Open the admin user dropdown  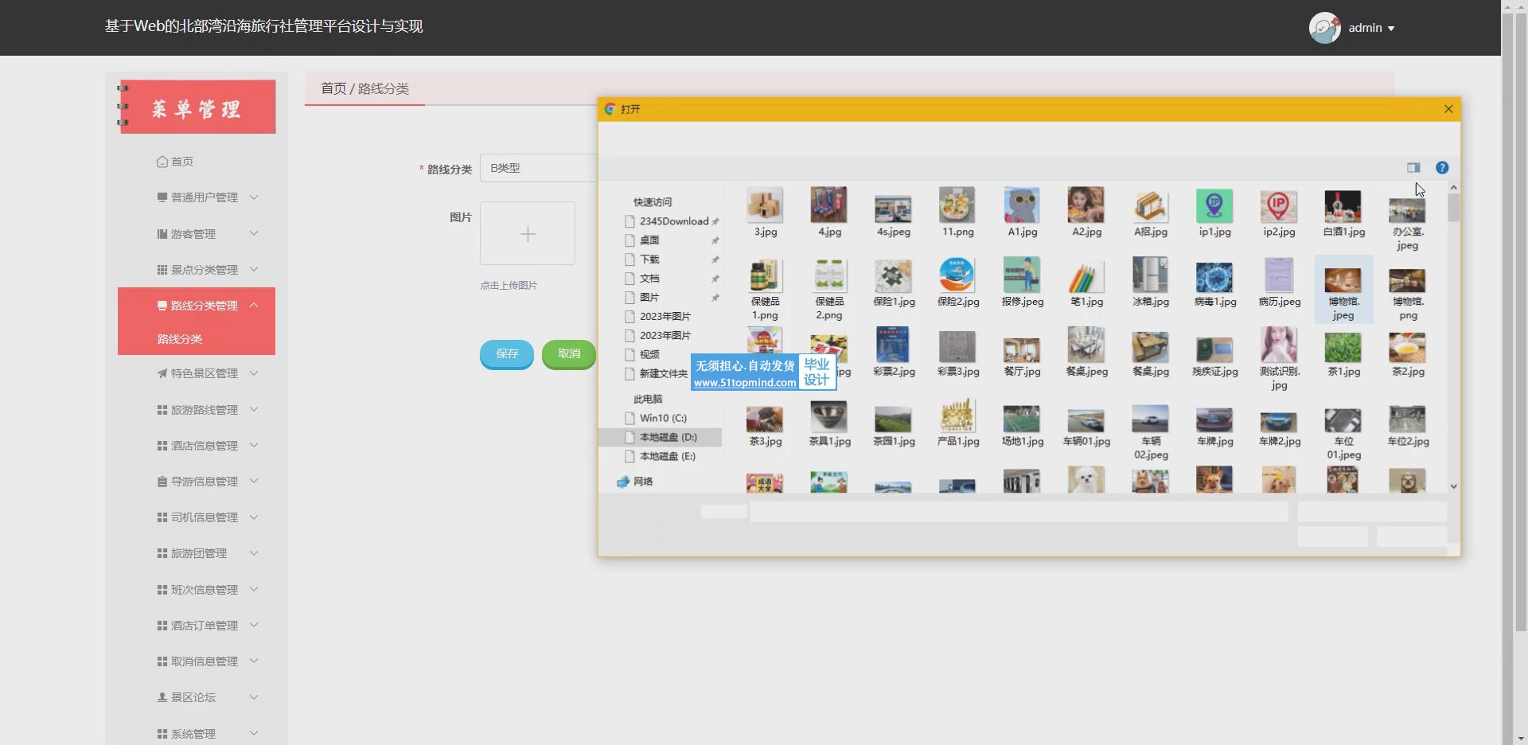[1371, 28]
